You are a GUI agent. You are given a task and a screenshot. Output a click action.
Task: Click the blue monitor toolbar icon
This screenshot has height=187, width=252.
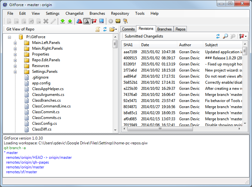(x=101, y=21)
